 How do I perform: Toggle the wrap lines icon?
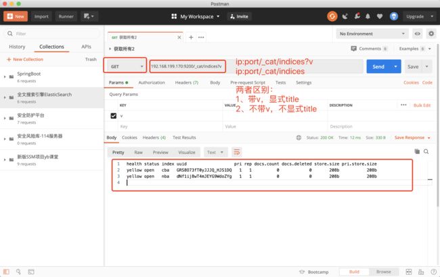[236, 152]
